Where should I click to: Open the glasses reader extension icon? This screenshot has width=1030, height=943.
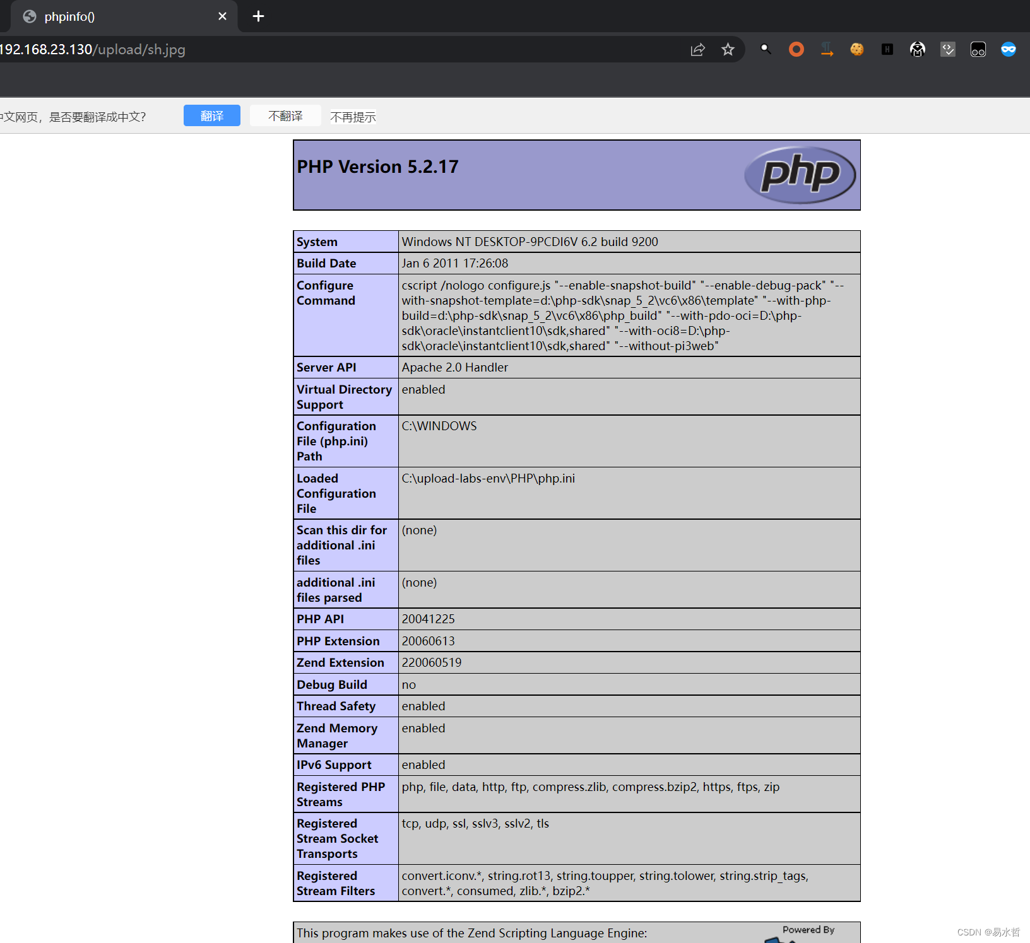tap(978, 49)
